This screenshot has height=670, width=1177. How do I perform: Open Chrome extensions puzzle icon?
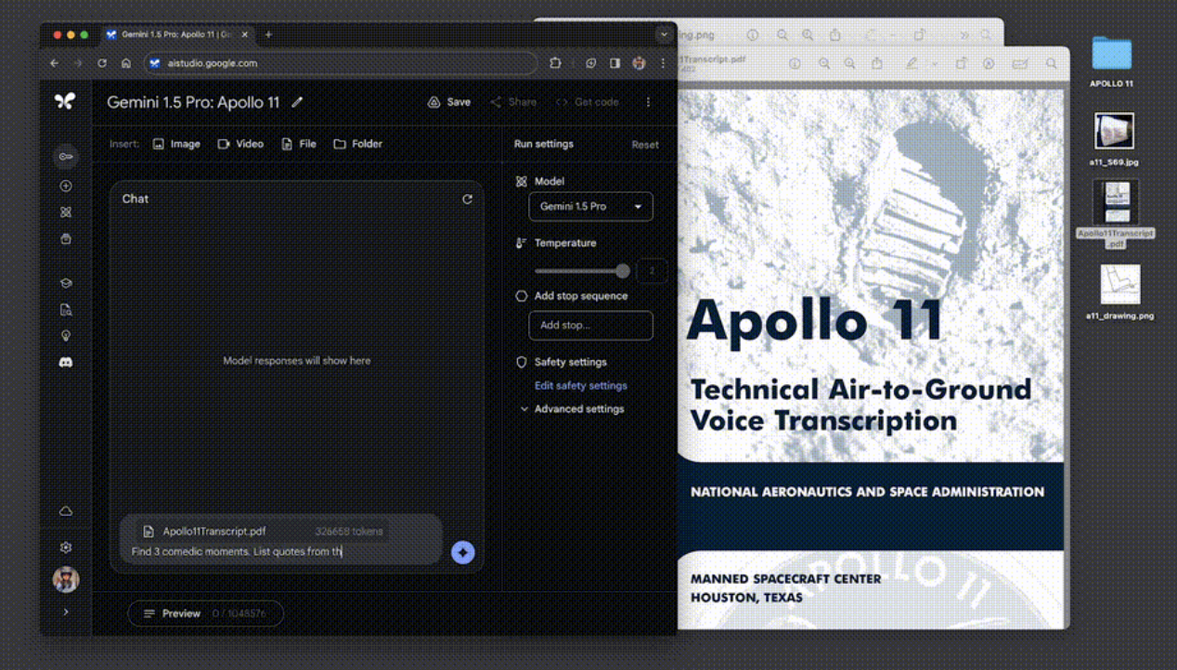pos(555,63)
